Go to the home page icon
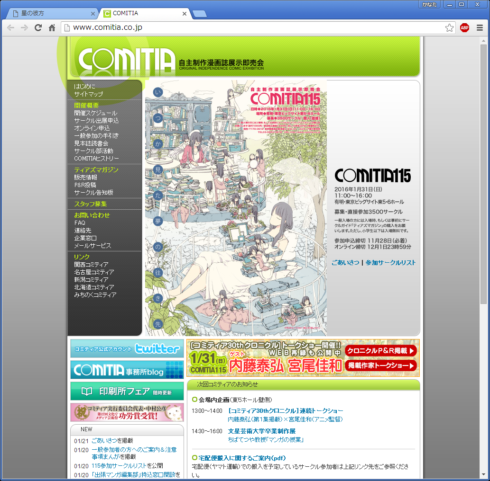 (x=52, y=28)
